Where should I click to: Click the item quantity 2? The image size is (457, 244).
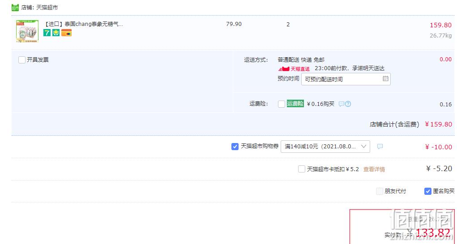[288, 25]
